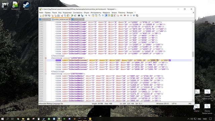Open WhatsApp from the taskbar

(x=49, y=119)
